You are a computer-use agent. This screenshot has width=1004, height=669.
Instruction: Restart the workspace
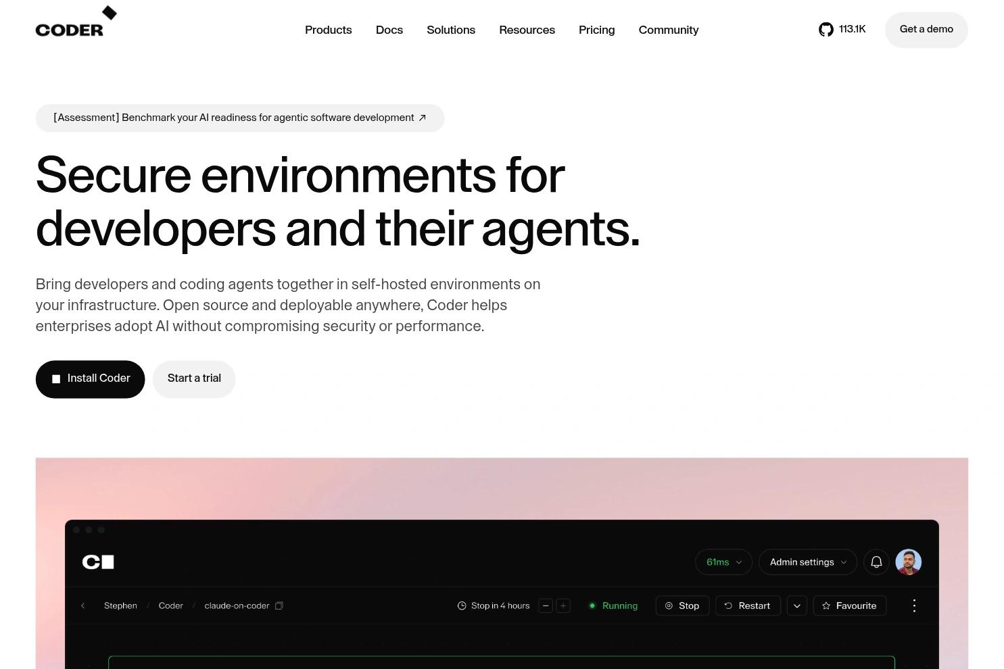point(748,606)
